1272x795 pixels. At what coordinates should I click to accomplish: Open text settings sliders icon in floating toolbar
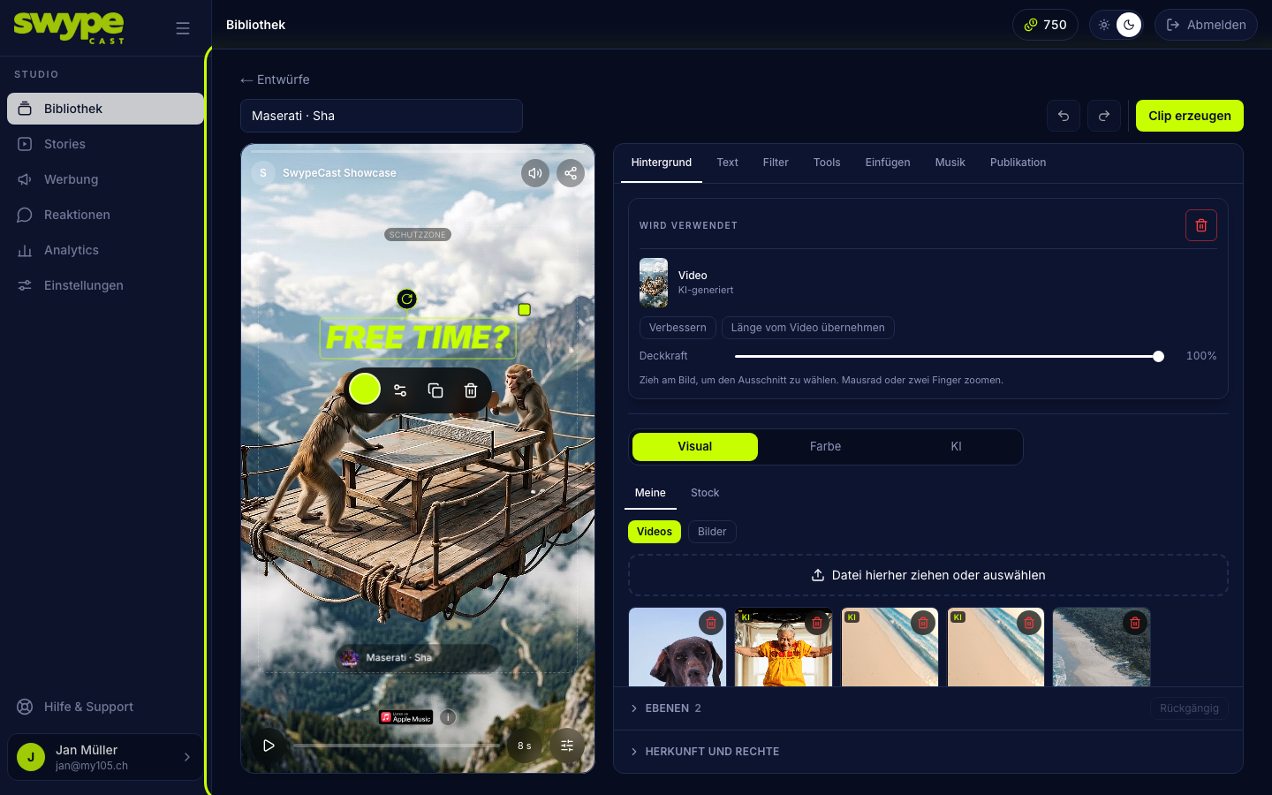tap(400, 390)
